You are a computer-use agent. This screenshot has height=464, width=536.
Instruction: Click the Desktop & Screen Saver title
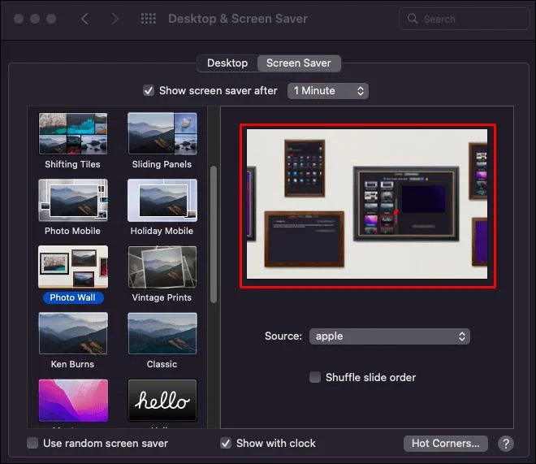(x=238, y=19)
